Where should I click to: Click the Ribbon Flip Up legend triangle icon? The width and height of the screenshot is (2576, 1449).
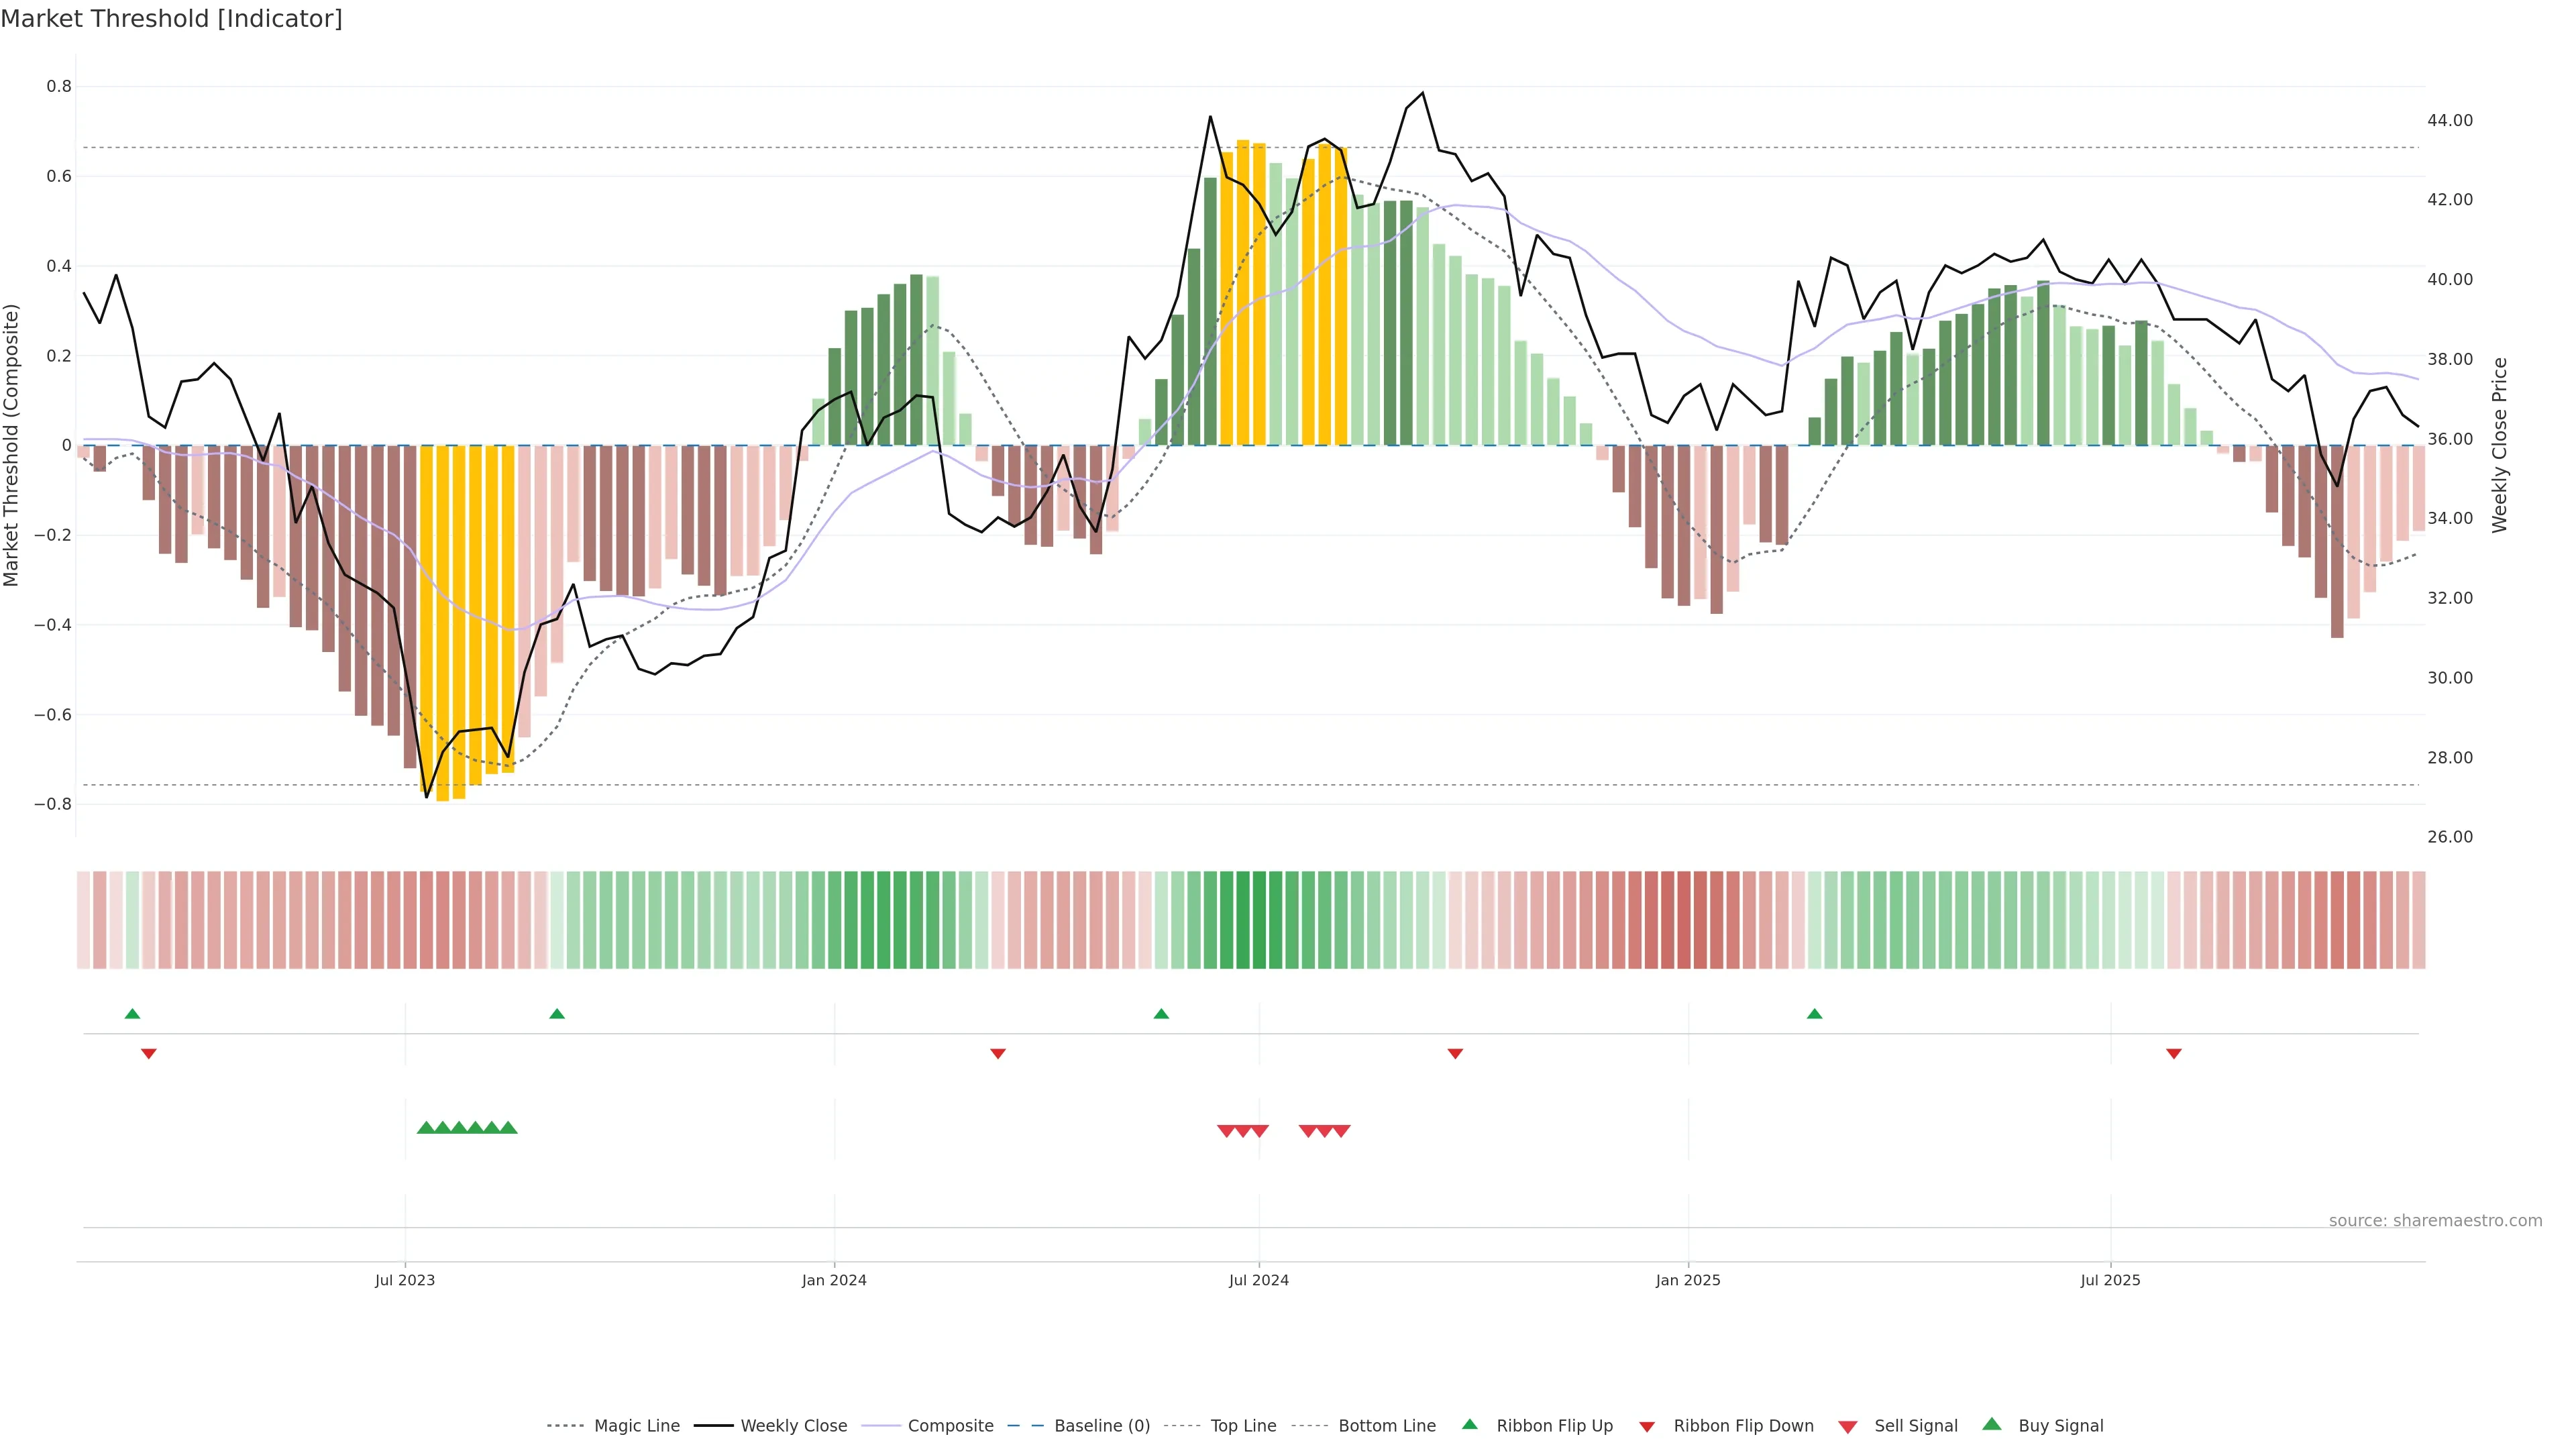coord(1469,1424)
